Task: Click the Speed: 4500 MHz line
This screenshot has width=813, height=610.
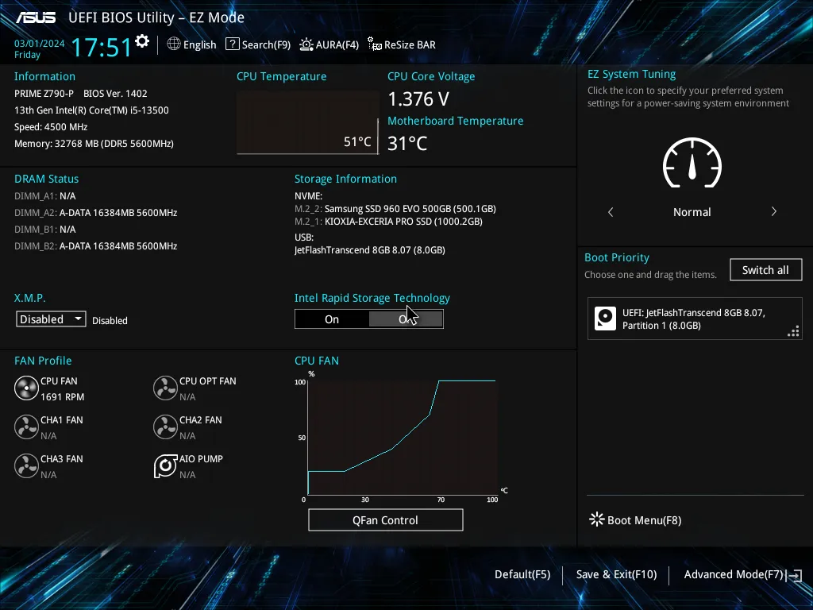Action: pos(51,127)
